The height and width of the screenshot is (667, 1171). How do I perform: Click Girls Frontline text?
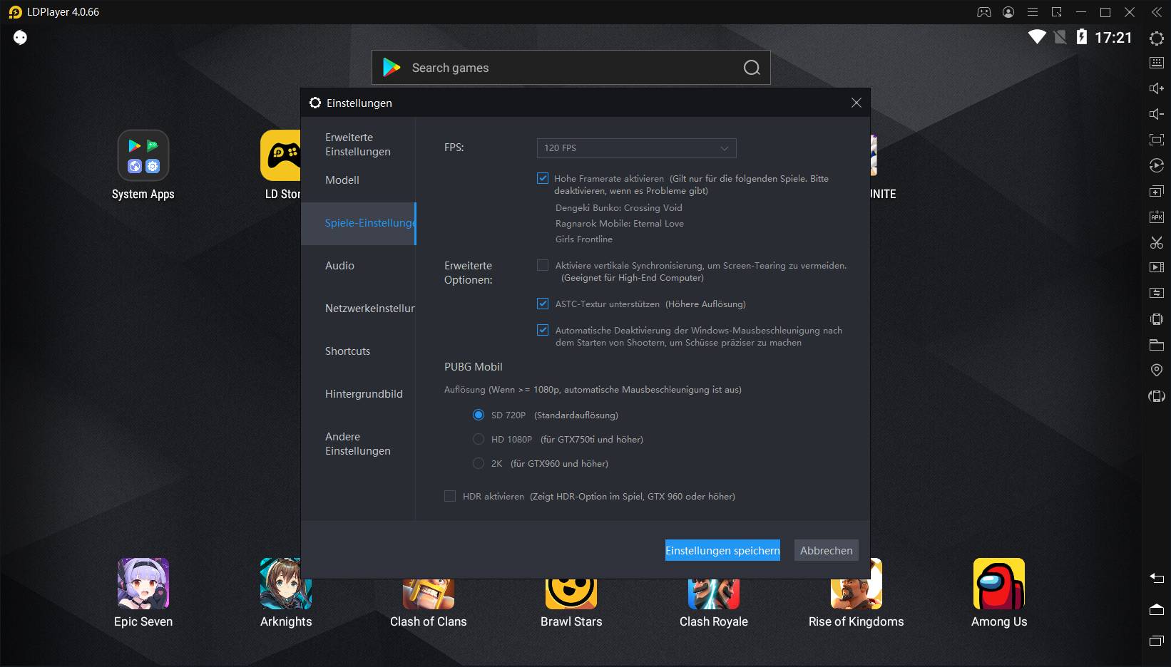[584, 239]
